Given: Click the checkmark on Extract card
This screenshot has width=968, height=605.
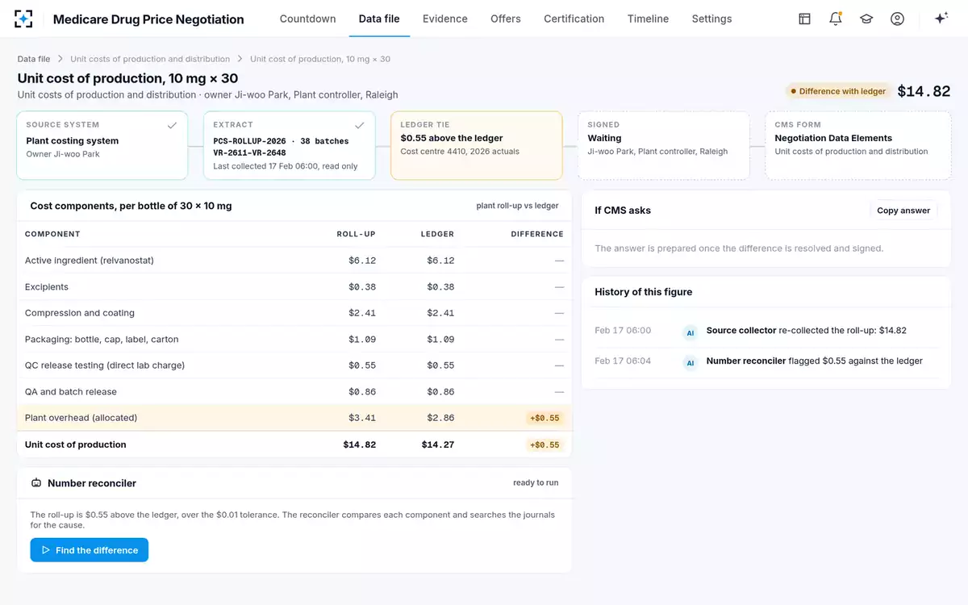Looking at the screenshot, I should (x=359, y=125).
